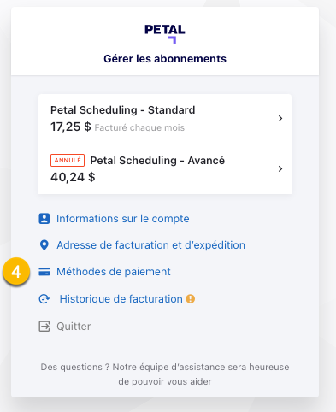Go to Méthodes de paiement
The width and height of the screenshot is (336, 412).
click(x=114, y=272)
